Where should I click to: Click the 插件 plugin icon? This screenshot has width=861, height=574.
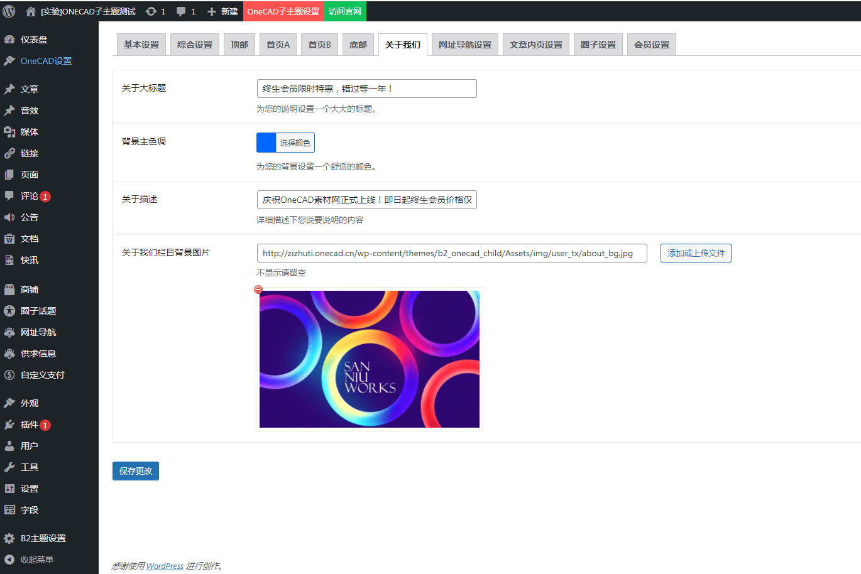pyautogui.click(x=9, y=425)
